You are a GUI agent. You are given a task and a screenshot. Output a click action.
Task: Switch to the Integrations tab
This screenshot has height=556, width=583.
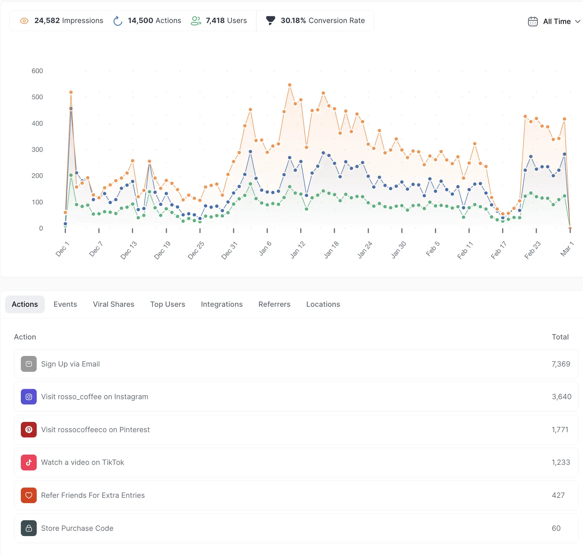[222, 304]
